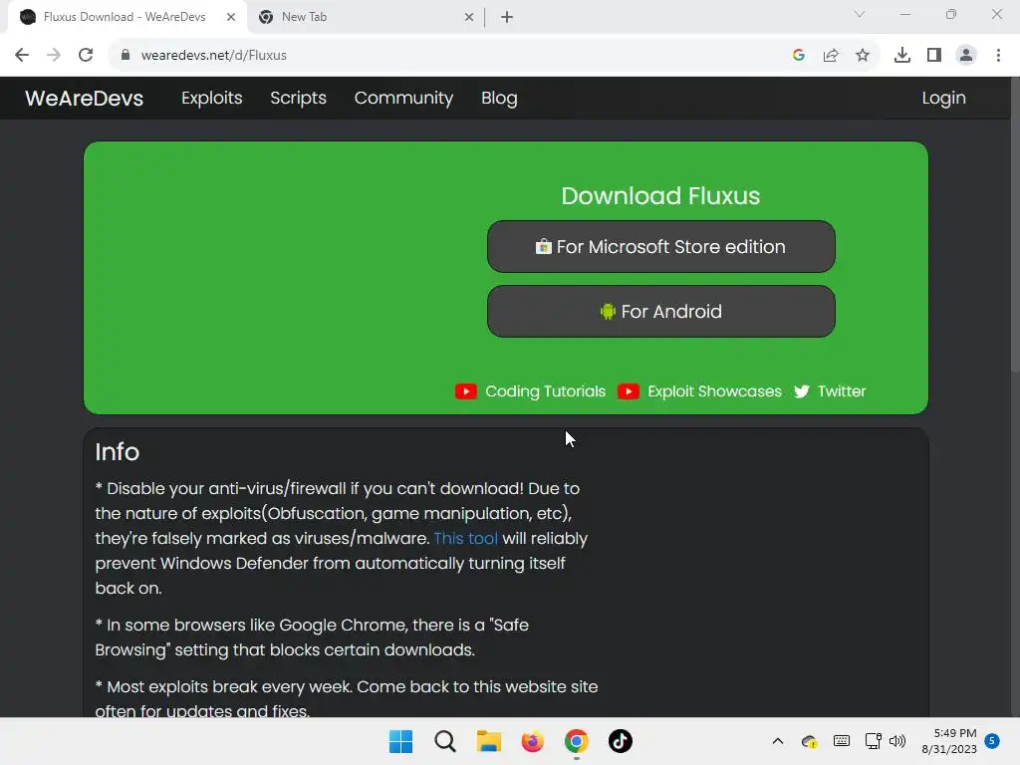Open the Chrome profile avatar
This screenshot has height=765, width=1020.
966,55
